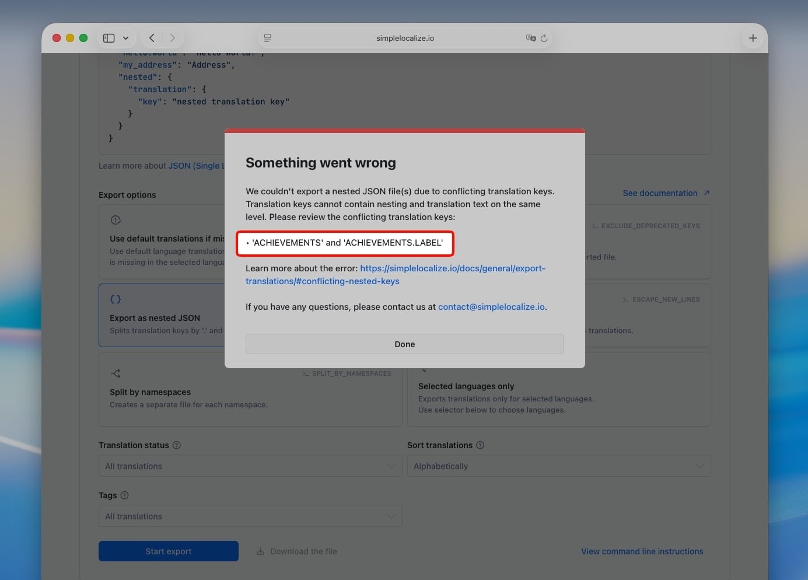
Task: Go forward with the Safari forward arrow
Action: click(172, 38)
